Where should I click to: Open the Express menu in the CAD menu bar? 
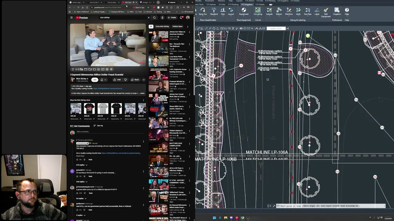click(239, 1)
